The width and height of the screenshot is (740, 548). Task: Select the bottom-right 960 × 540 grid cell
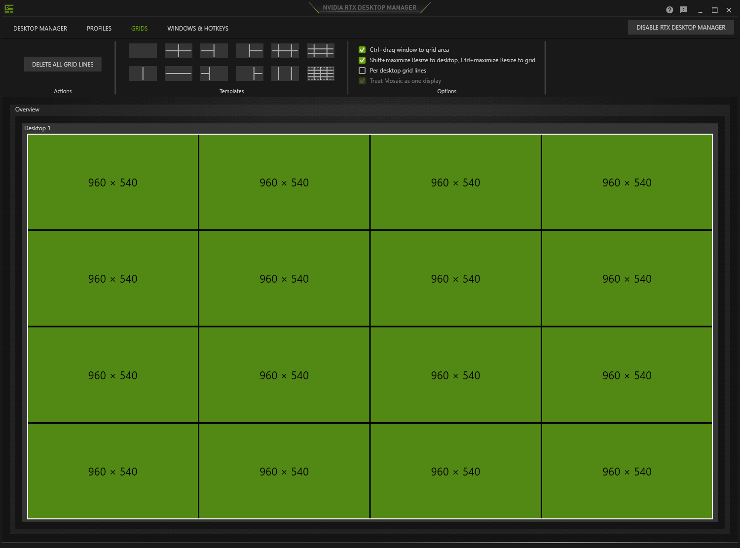point(627,471)
